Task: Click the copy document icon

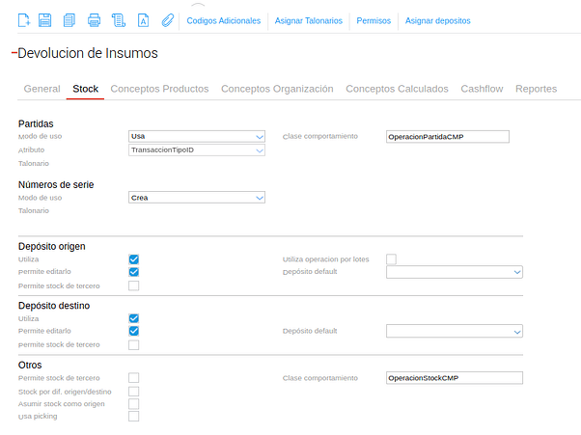Action: click(x=69, y=19)
